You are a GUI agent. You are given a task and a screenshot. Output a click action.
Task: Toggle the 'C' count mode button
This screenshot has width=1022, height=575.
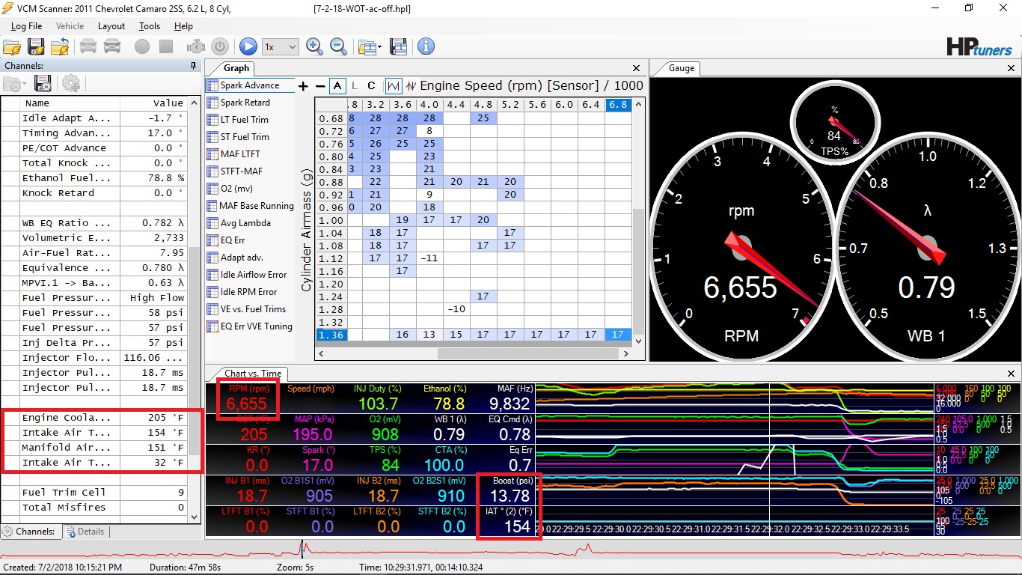(x=371, y=85)
